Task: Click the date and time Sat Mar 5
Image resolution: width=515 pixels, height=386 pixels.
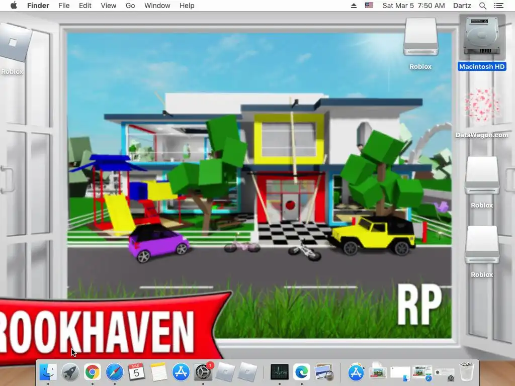Action: [x=413, y=6]
